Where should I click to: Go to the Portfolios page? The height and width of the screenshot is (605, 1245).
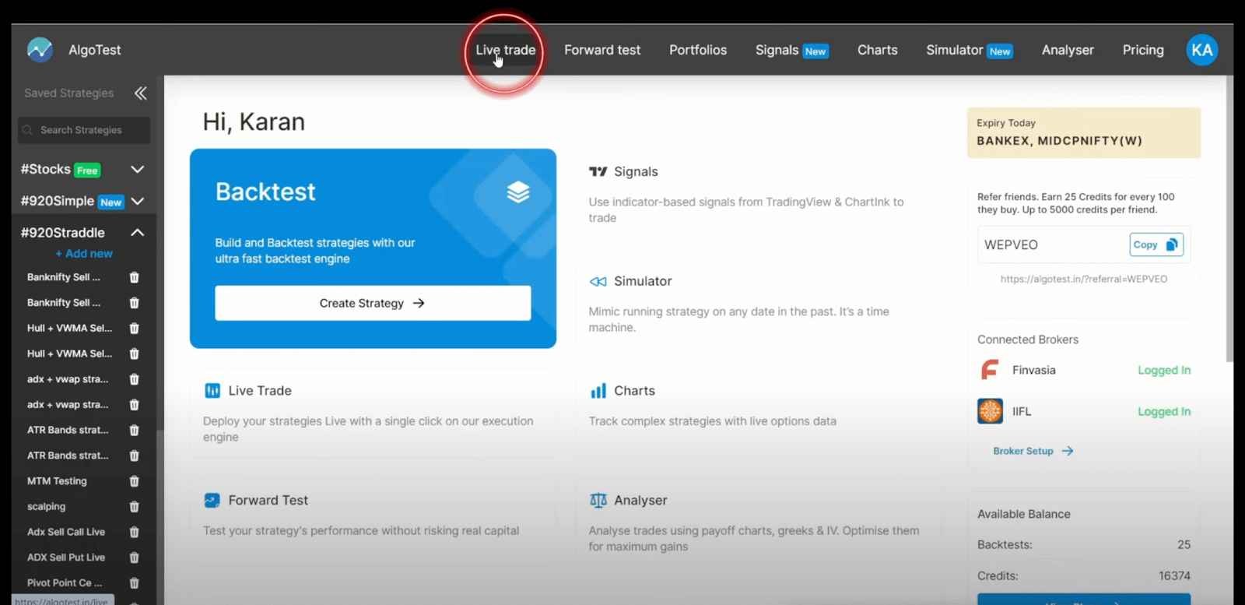(x=698, y=50)
